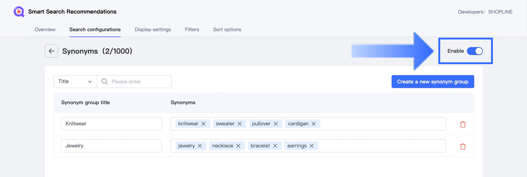Toggle the Enable synonyms switch
The height and width of the screenshot is (177, 527).
coord(475,51)
